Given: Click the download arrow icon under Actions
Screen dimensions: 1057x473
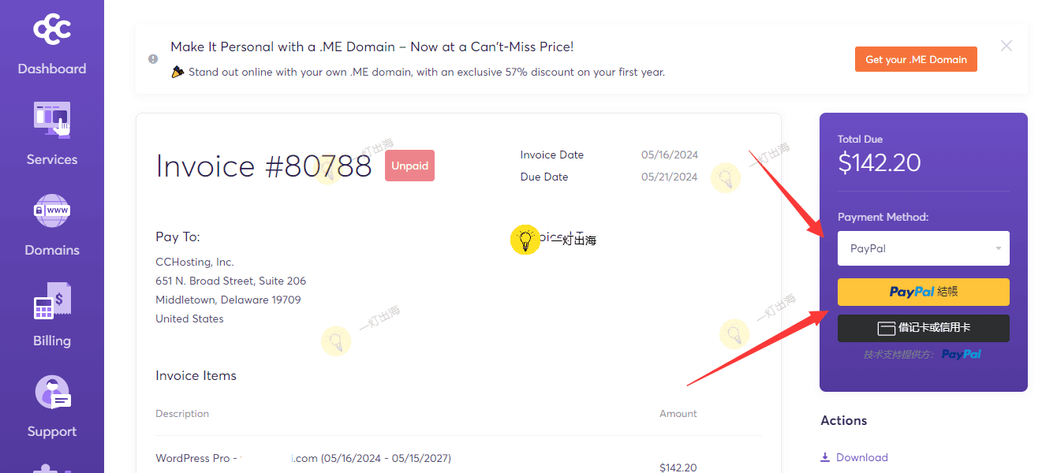Looking at the screenshot, I should (825, 457).
